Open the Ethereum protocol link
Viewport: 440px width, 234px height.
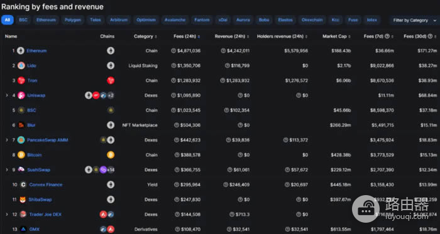[x=36, y=51]
